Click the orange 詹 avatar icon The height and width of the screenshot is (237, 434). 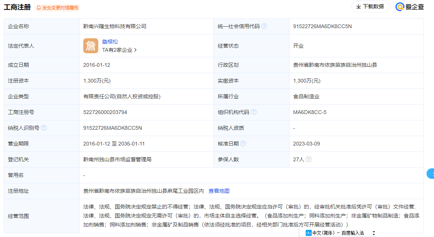[x=91, y=46]
